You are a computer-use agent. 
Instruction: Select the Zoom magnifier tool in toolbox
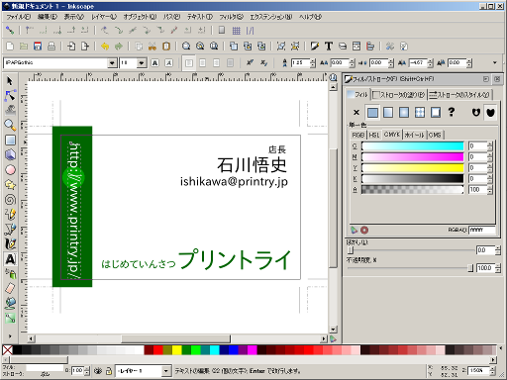click(x=10, y=126)
